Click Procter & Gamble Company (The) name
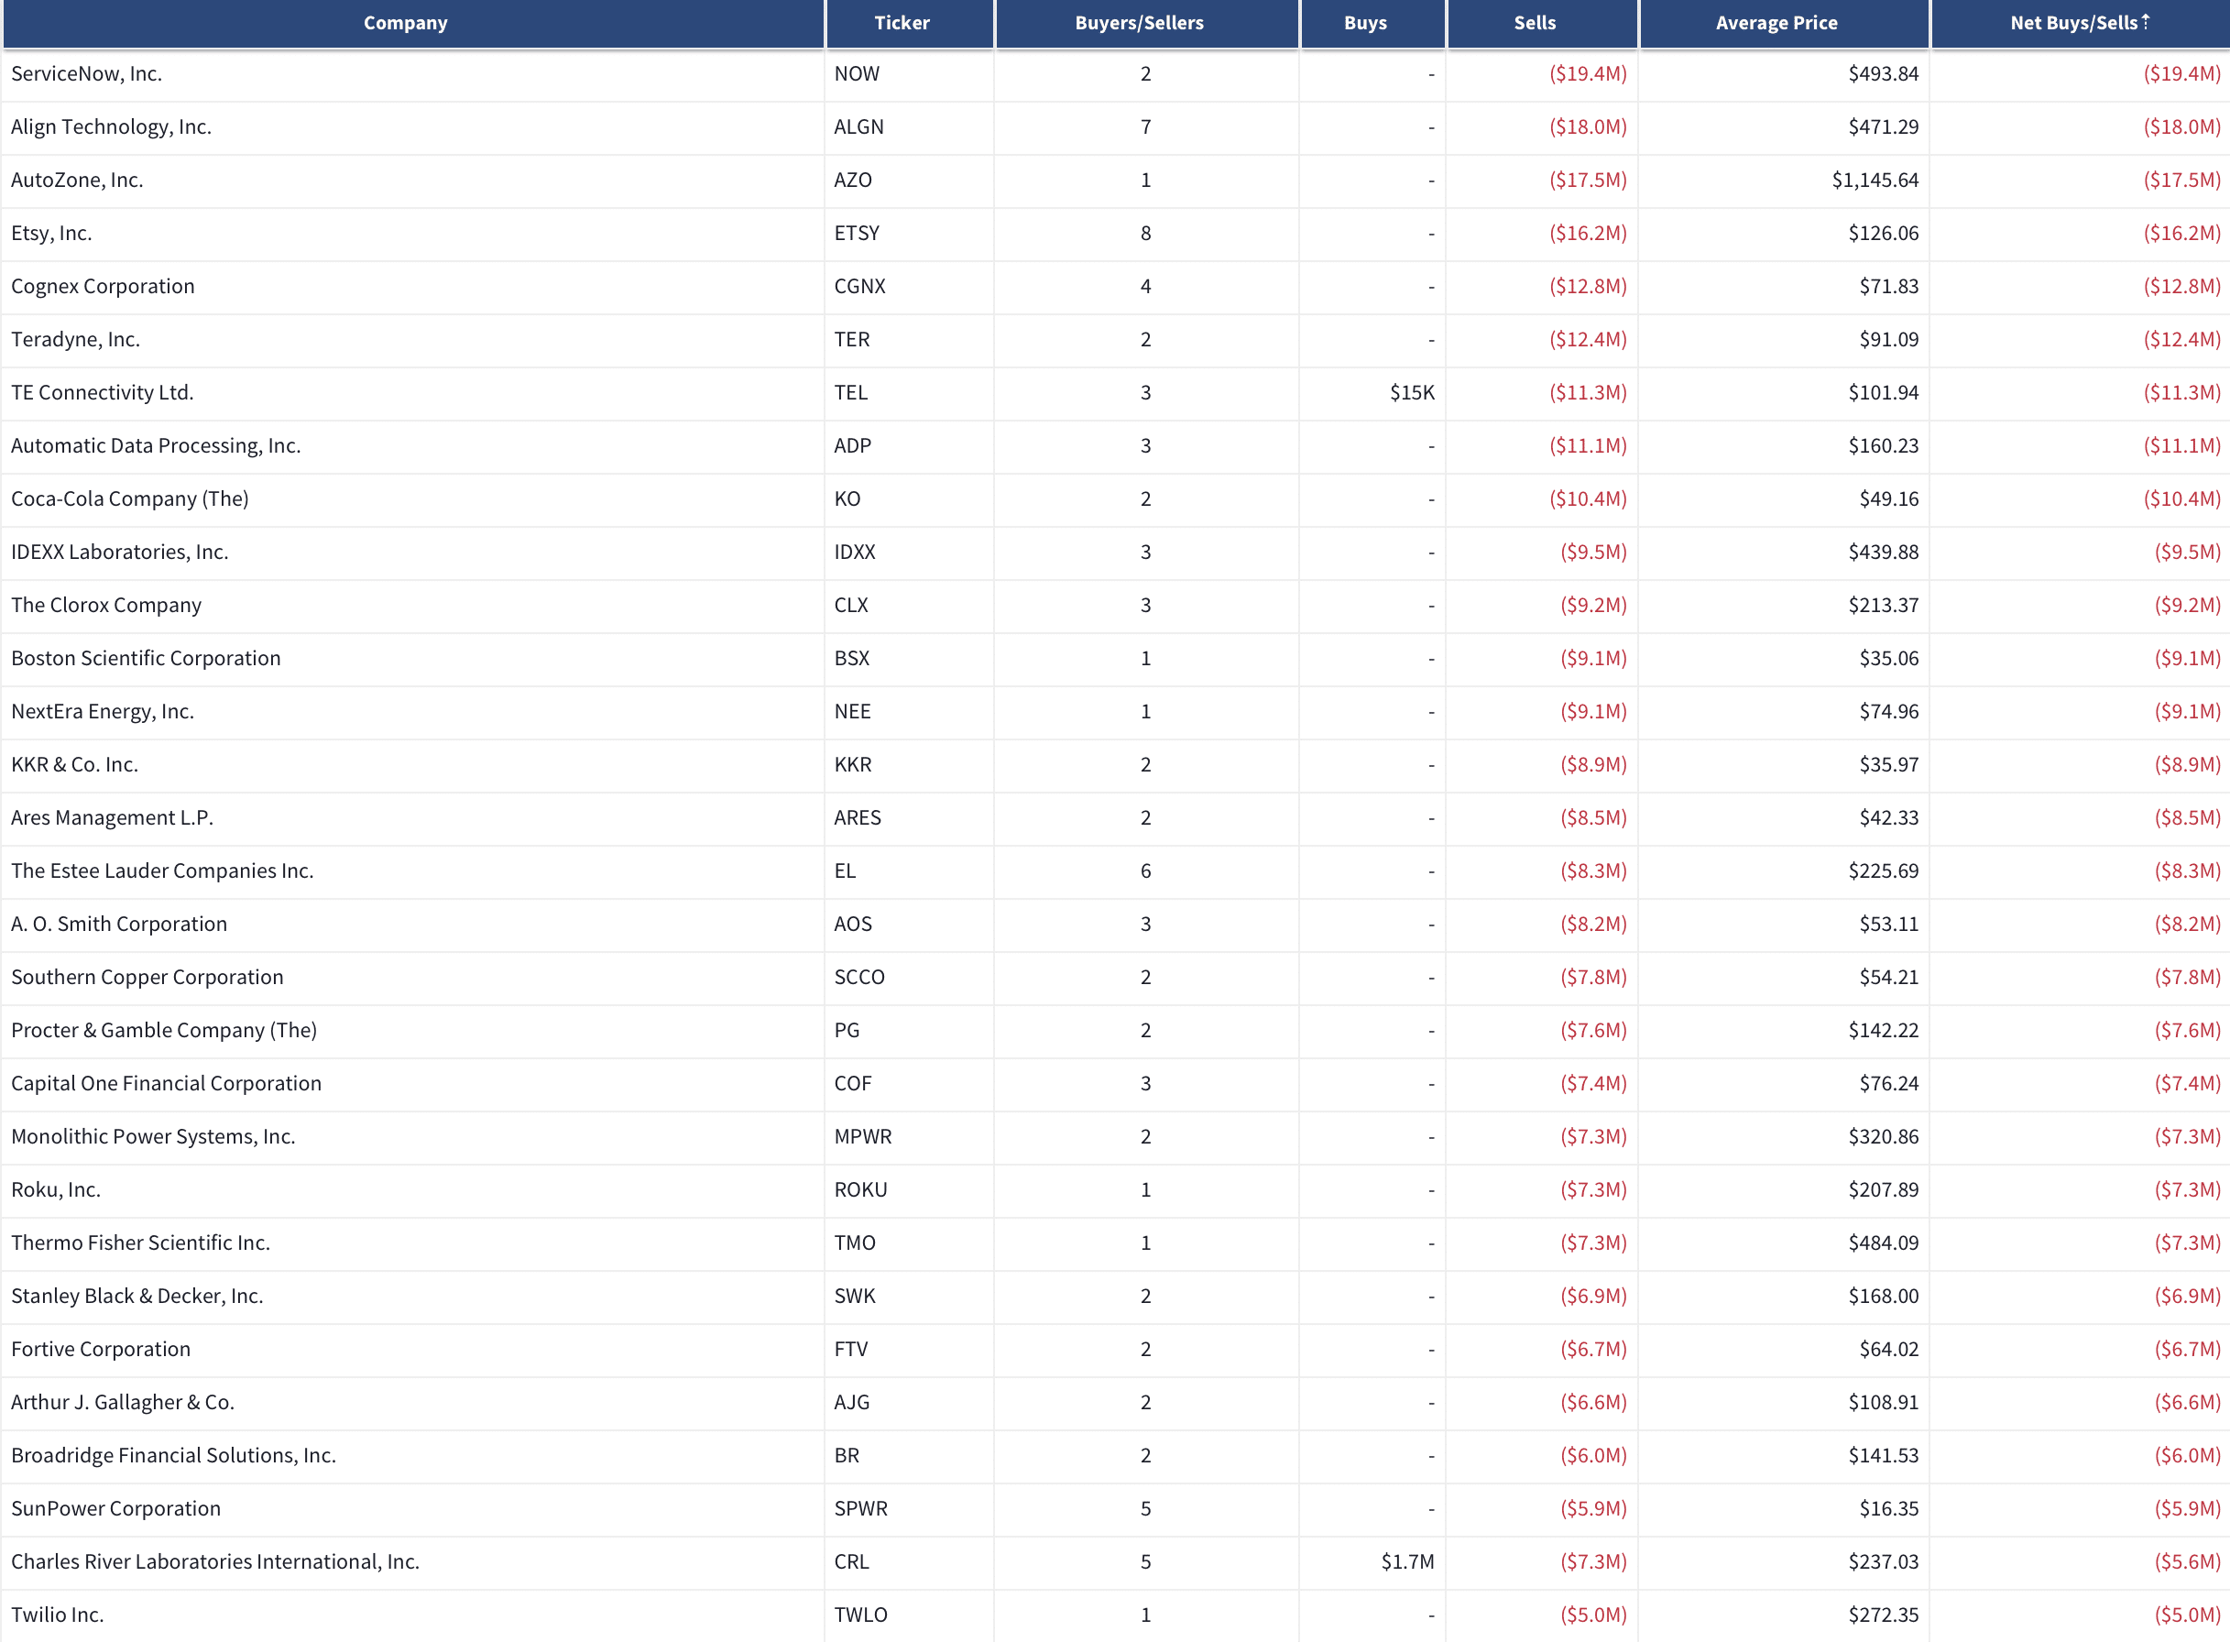The image size is (2230, 1642). [x=164, y=1031]
